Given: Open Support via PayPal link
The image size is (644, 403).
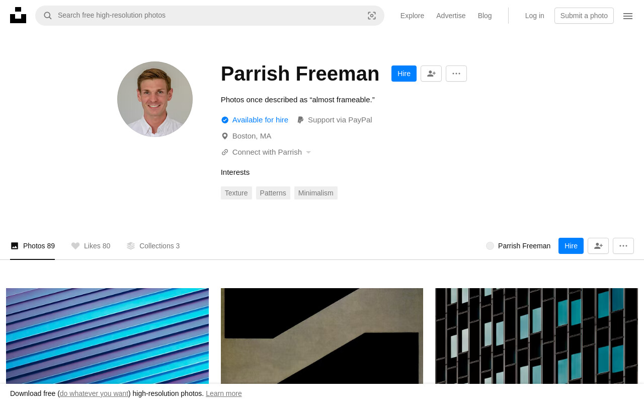Looking at the screenshot, I should tap(335, 120).
